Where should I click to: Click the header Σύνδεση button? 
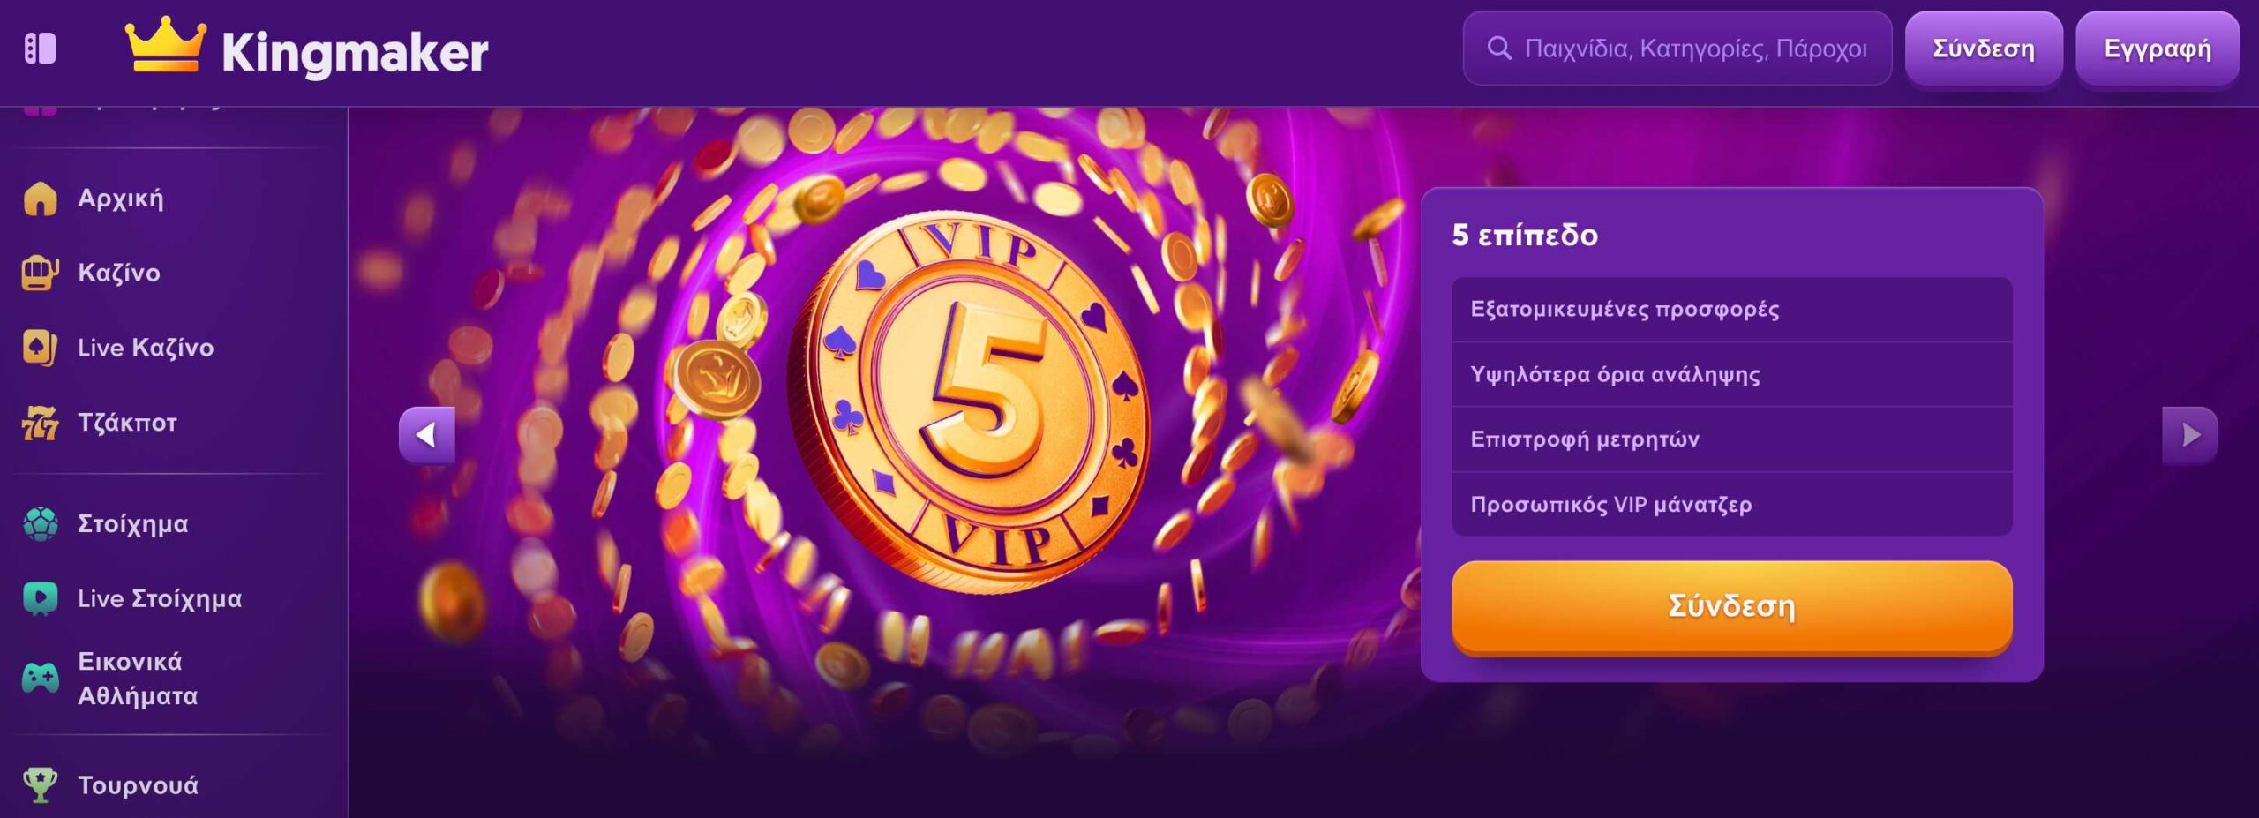point(1984,49)
